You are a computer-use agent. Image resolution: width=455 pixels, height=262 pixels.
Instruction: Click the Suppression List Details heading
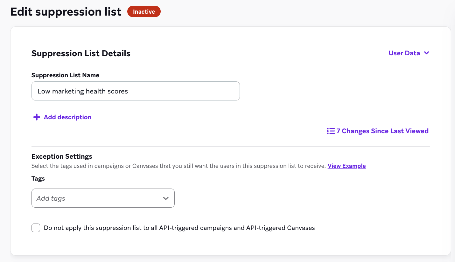pyautogui.click(x=81, y=53)
